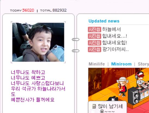Click the 사진첩 badge beside 힘내세요힘!
This screenshot has height=113, width=149.
click(x=95, y=43)
